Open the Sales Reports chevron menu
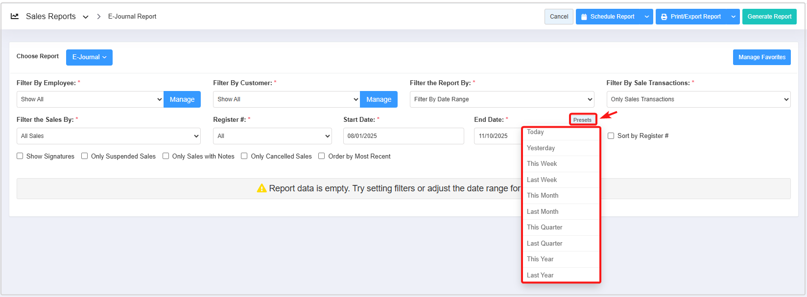This screenshot has height=297, width=807. tap(86, 17)
